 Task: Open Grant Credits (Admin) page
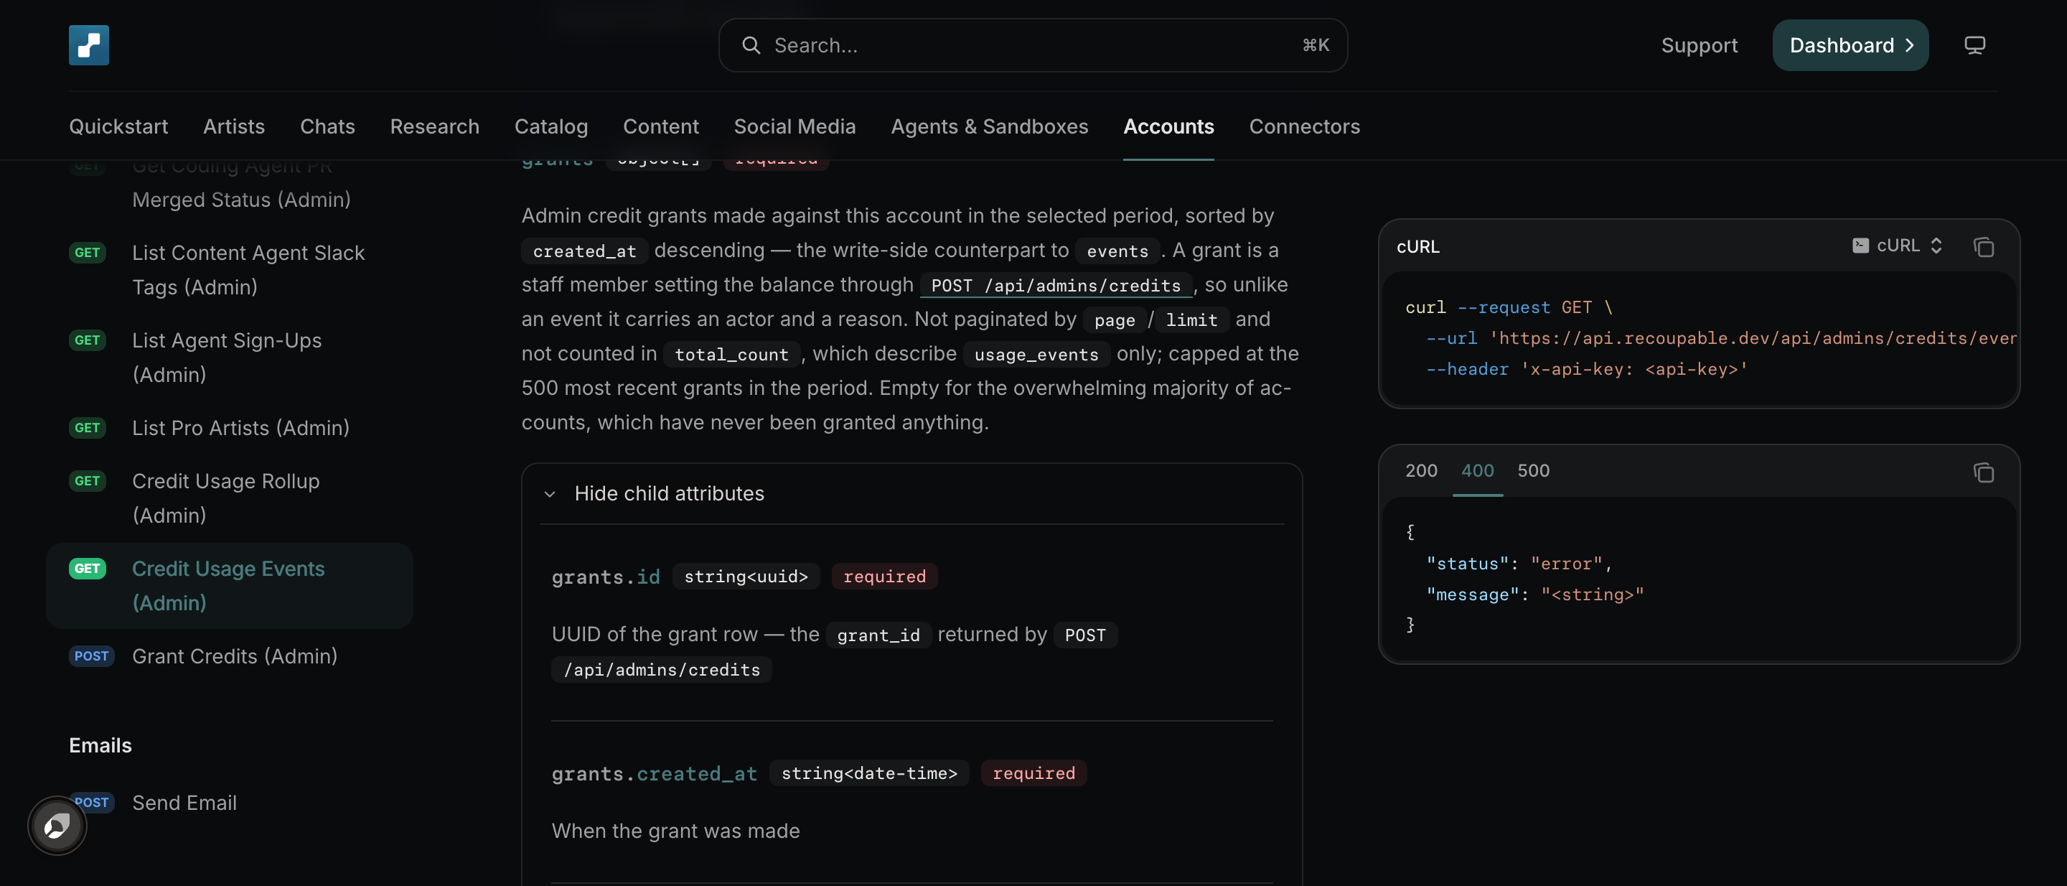click(x=230, y=656)
